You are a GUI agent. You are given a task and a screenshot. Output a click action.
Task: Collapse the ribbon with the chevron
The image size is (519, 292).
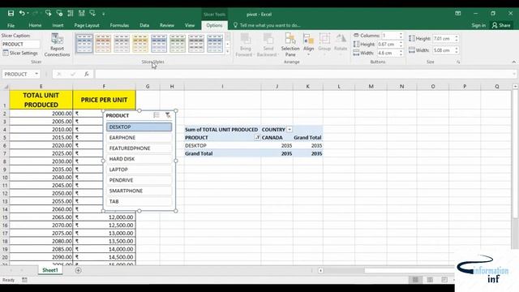[513, 62]
